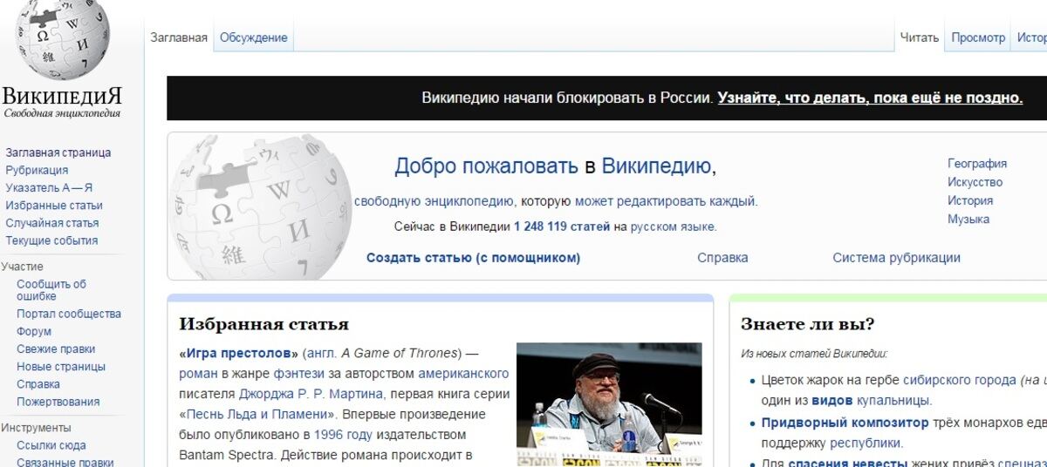Click 'Сообщить об ошибке' sidebar link
The height and width of the screenshot is (467, 1047).
[x=51, y=290]
